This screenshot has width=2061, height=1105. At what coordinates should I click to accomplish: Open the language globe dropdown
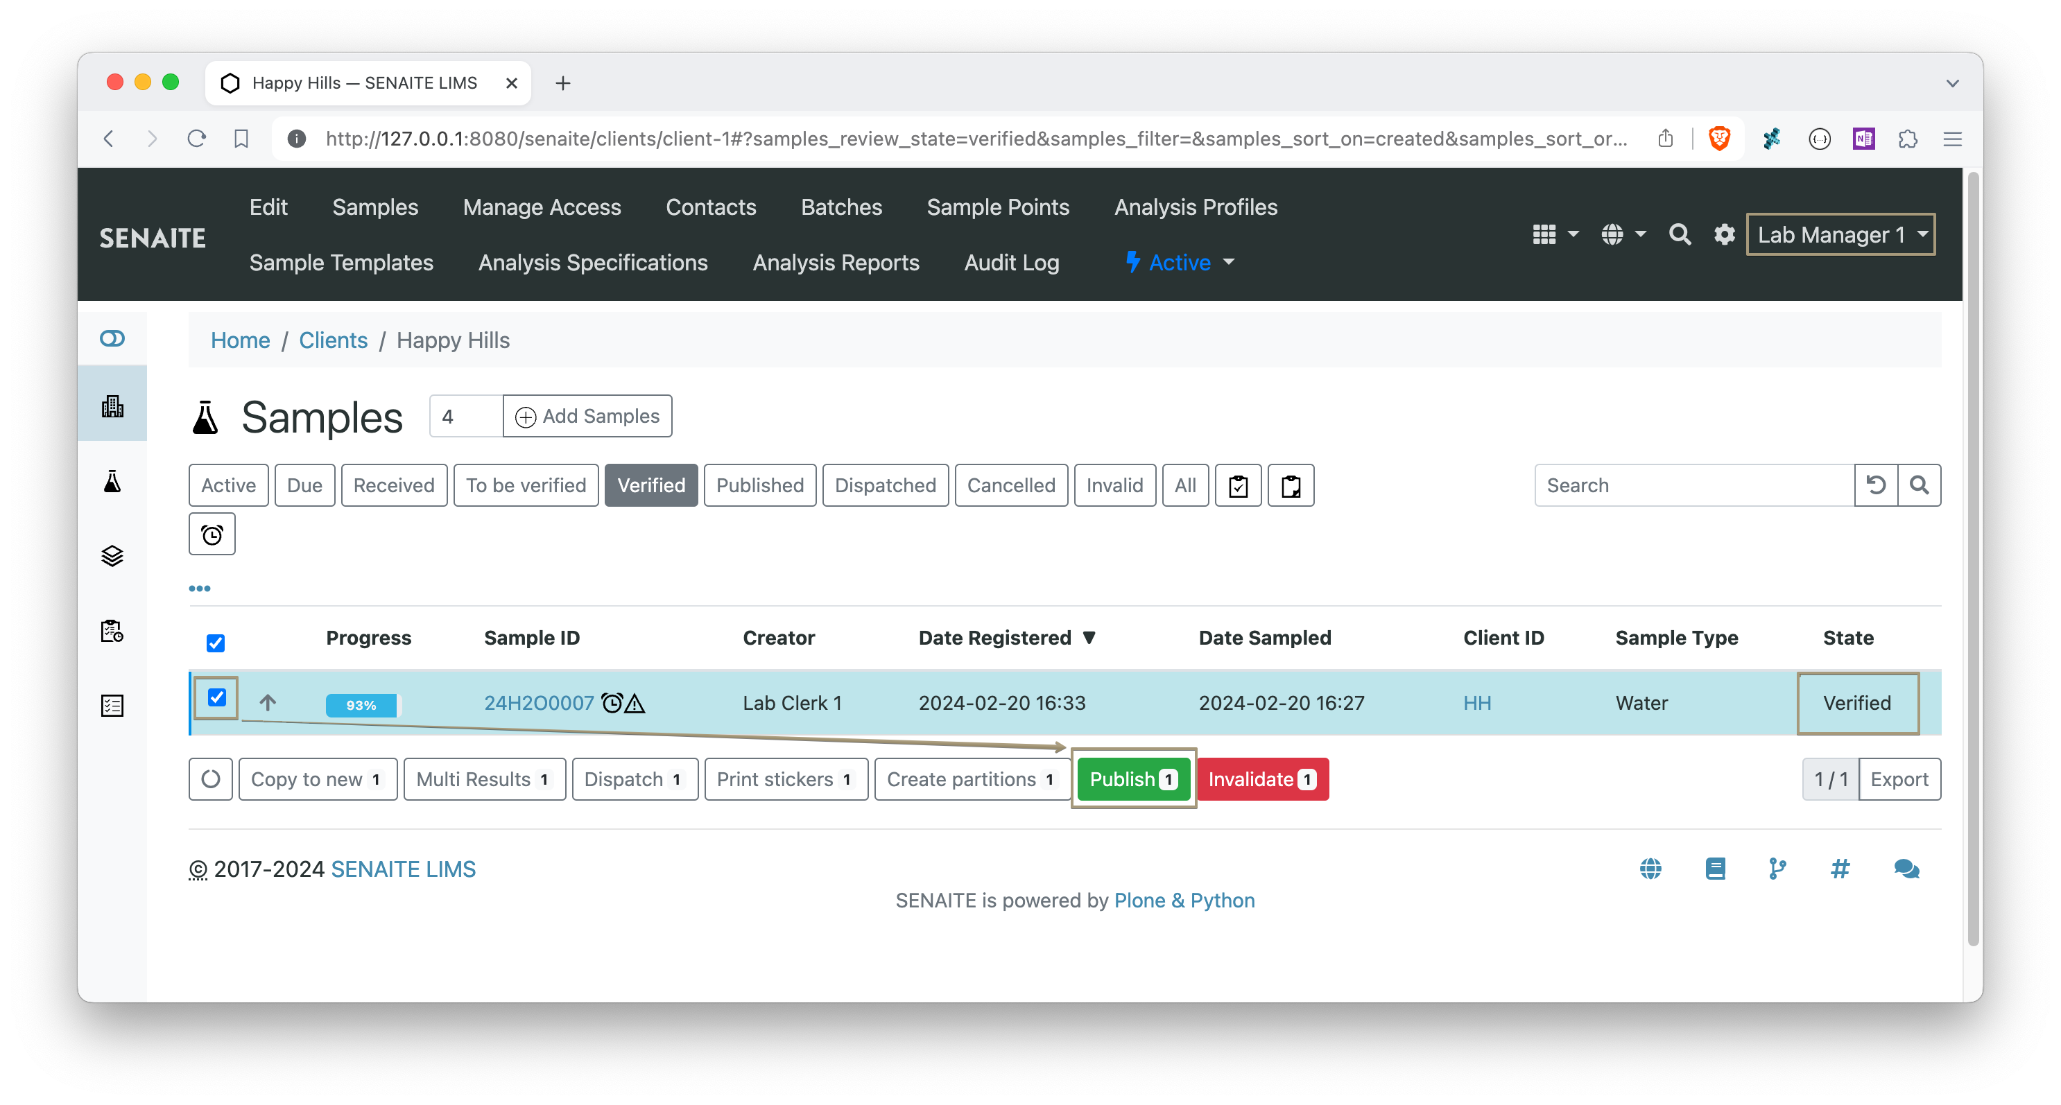(x=1623, y=234)
